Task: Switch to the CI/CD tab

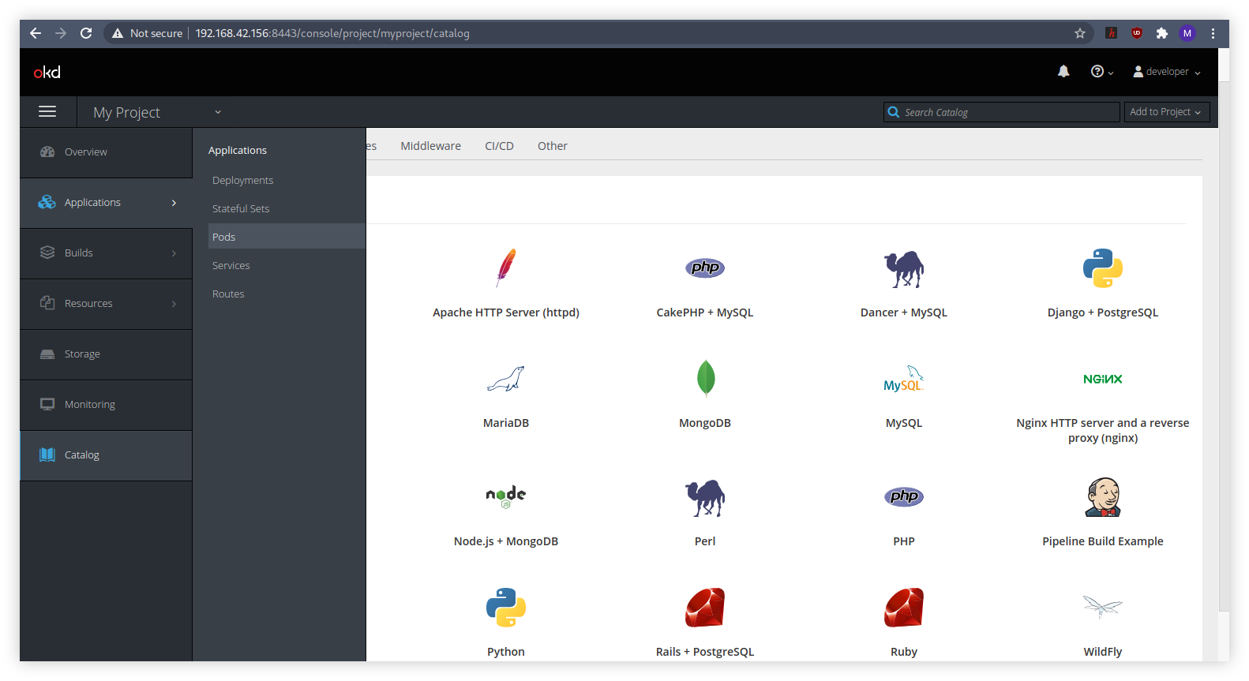Action: (x=499, y=146)
